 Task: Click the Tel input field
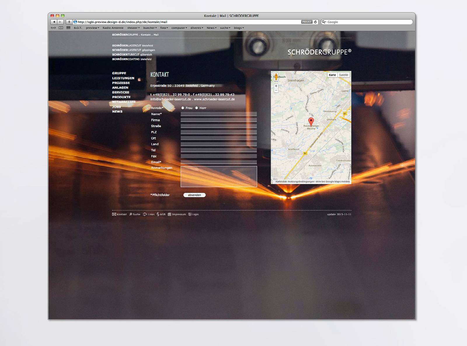click(219, 150)
